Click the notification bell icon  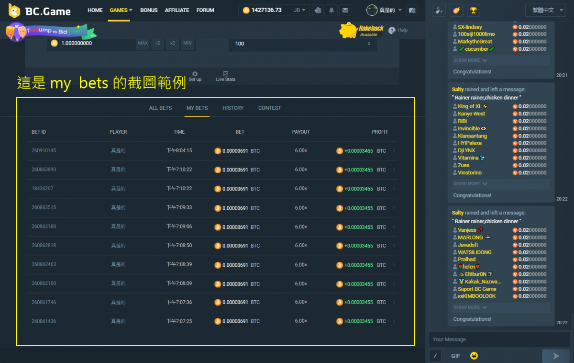coord(331,10)
